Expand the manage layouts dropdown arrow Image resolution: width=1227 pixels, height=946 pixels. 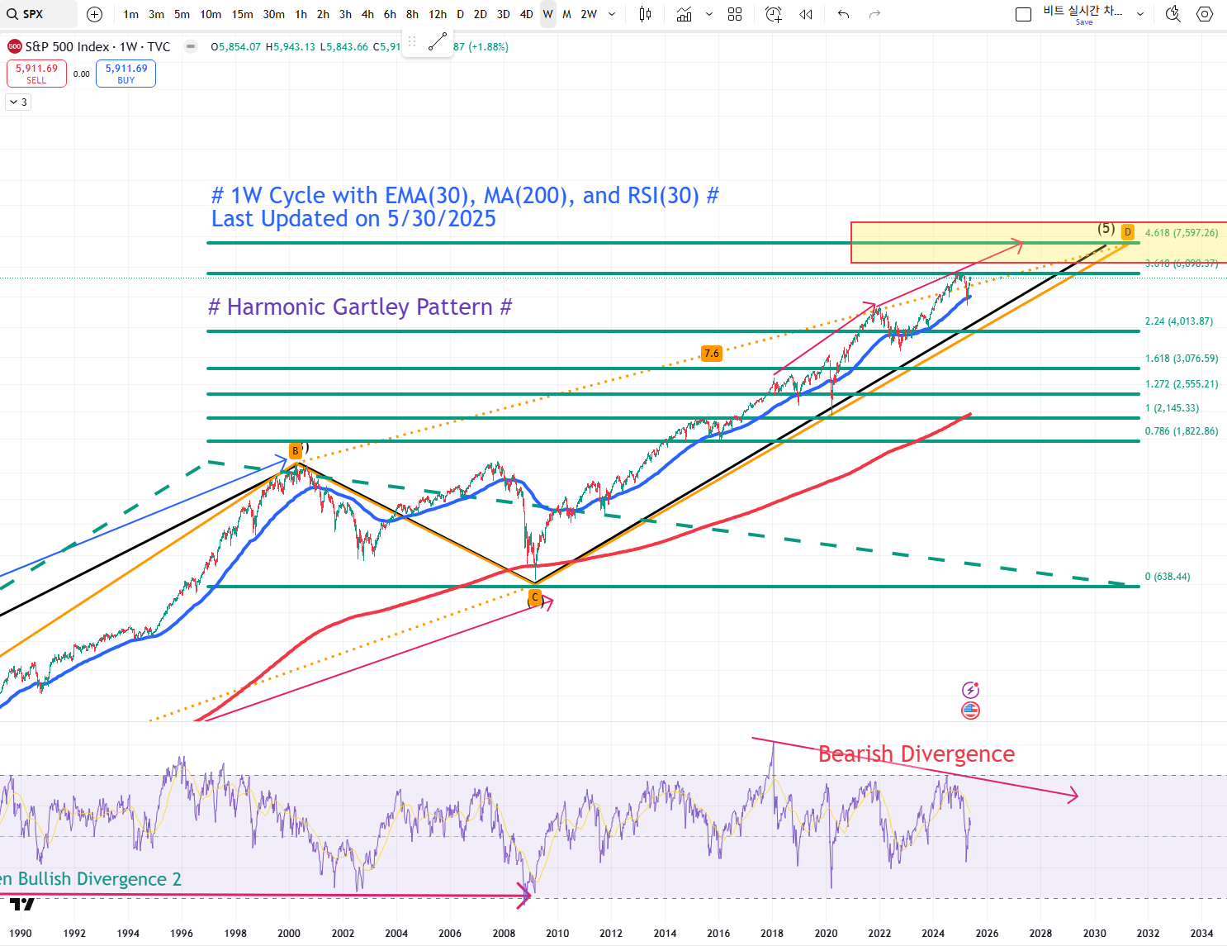click(x=1140, y=14)
